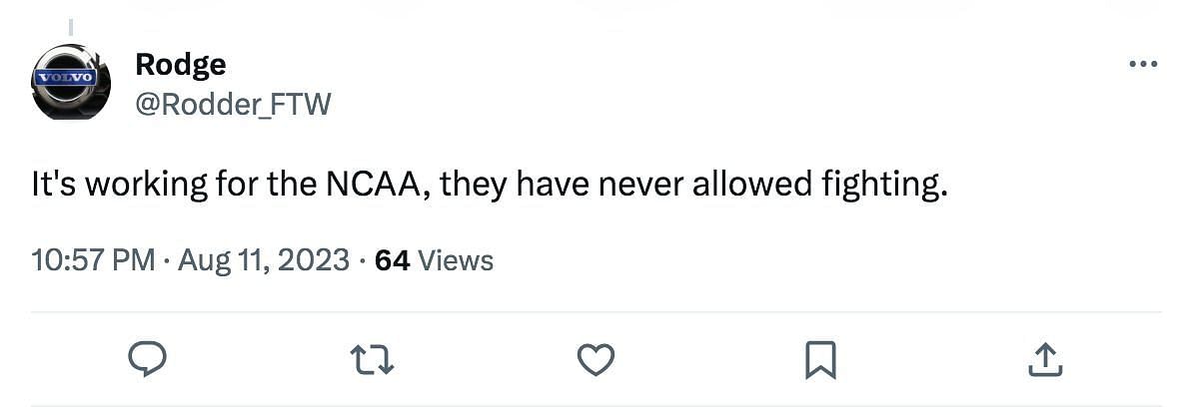The height and width of the screenshot is (415, 1191).
Task: Click the Volvo logo profile avatar
Action: [71, 82]
